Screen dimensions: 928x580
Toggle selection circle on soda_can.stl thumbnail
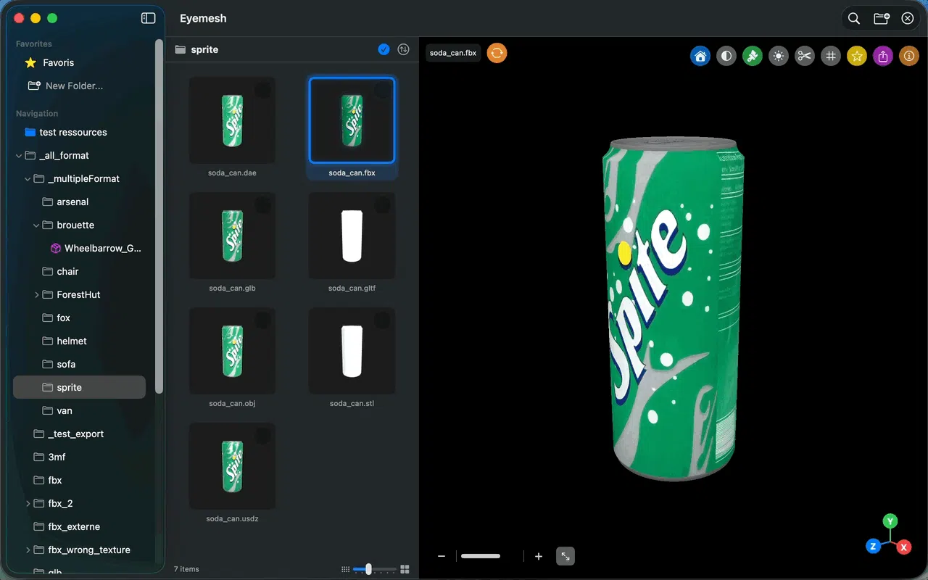[382, 320]
